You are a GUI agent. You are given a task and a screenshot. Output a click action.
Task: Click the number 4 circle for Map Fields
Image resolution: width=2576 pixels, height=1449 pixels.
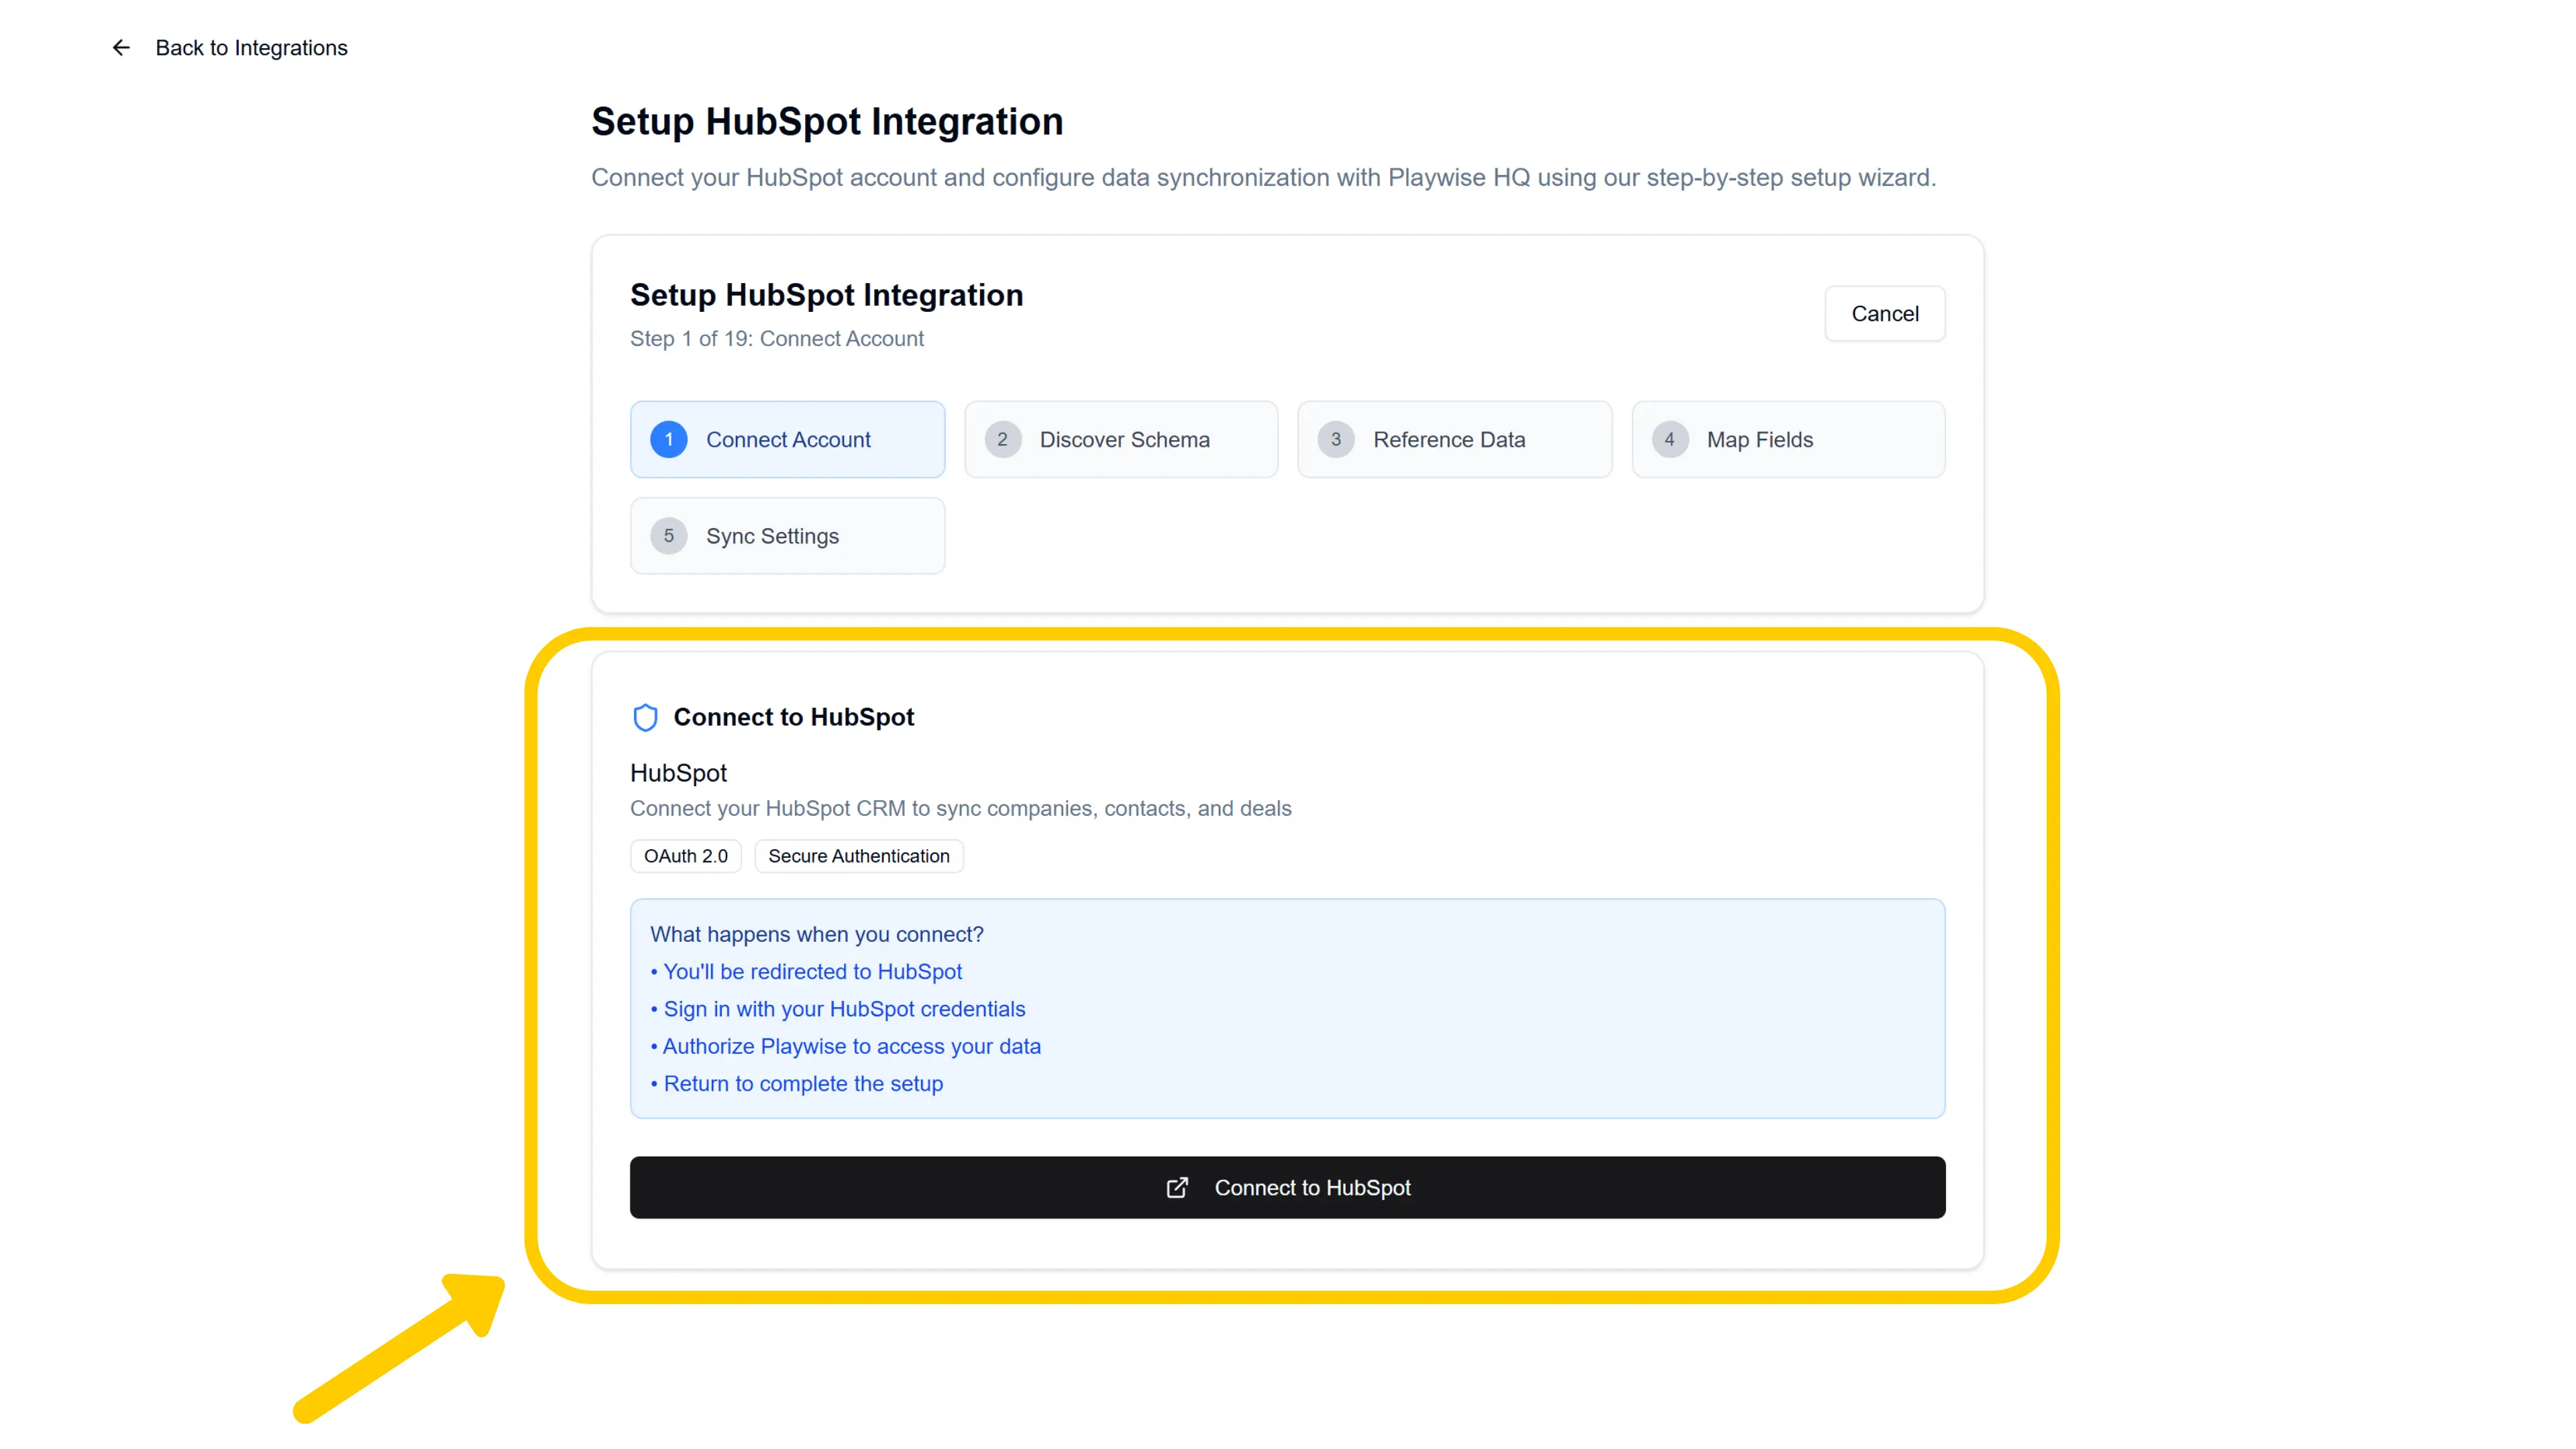click(x=1670, y=439)
